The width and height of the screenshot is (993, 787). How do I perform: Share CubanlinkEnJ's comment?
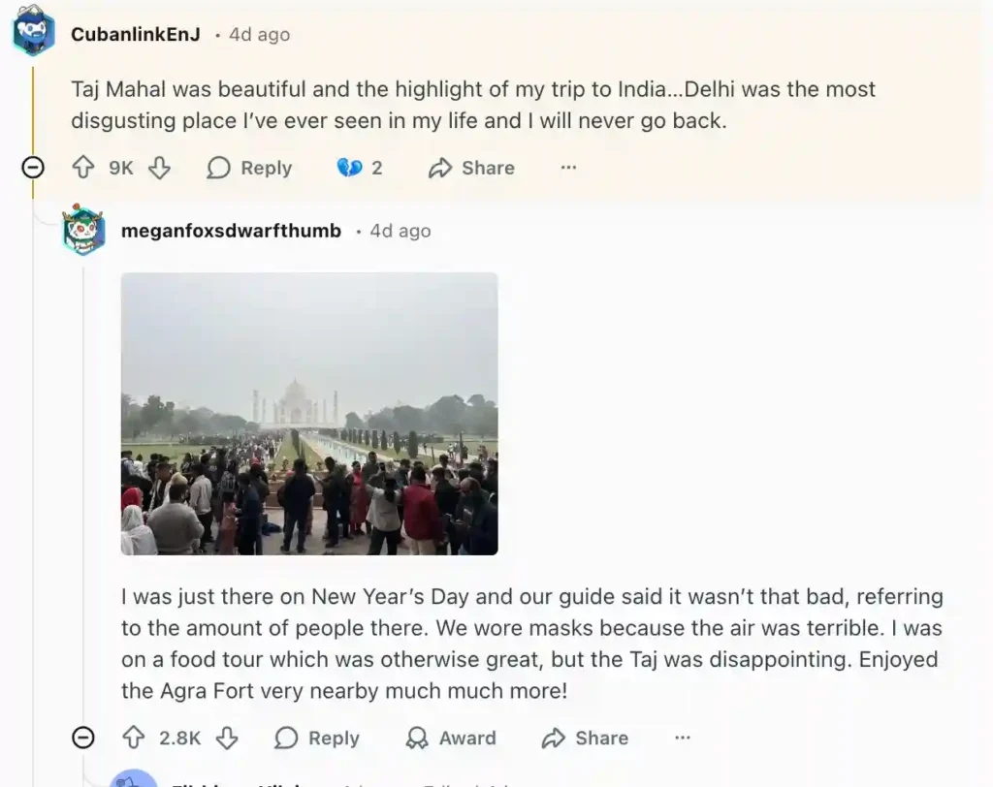(x=471, y=168)
